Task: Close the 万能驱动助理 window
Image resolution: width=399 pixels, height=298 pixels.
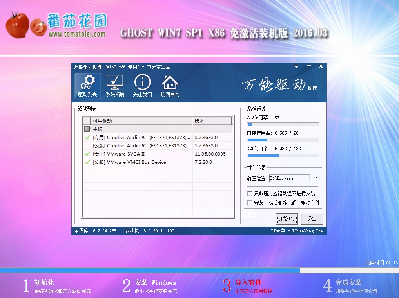Action: coord(321,66)
